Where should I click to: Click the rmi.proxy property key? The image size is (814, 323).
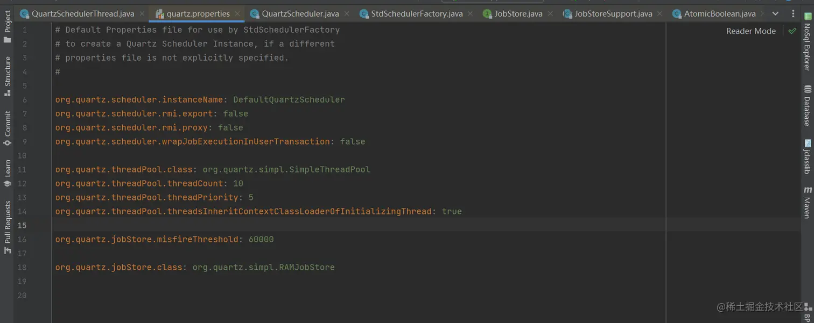(131, 127)
